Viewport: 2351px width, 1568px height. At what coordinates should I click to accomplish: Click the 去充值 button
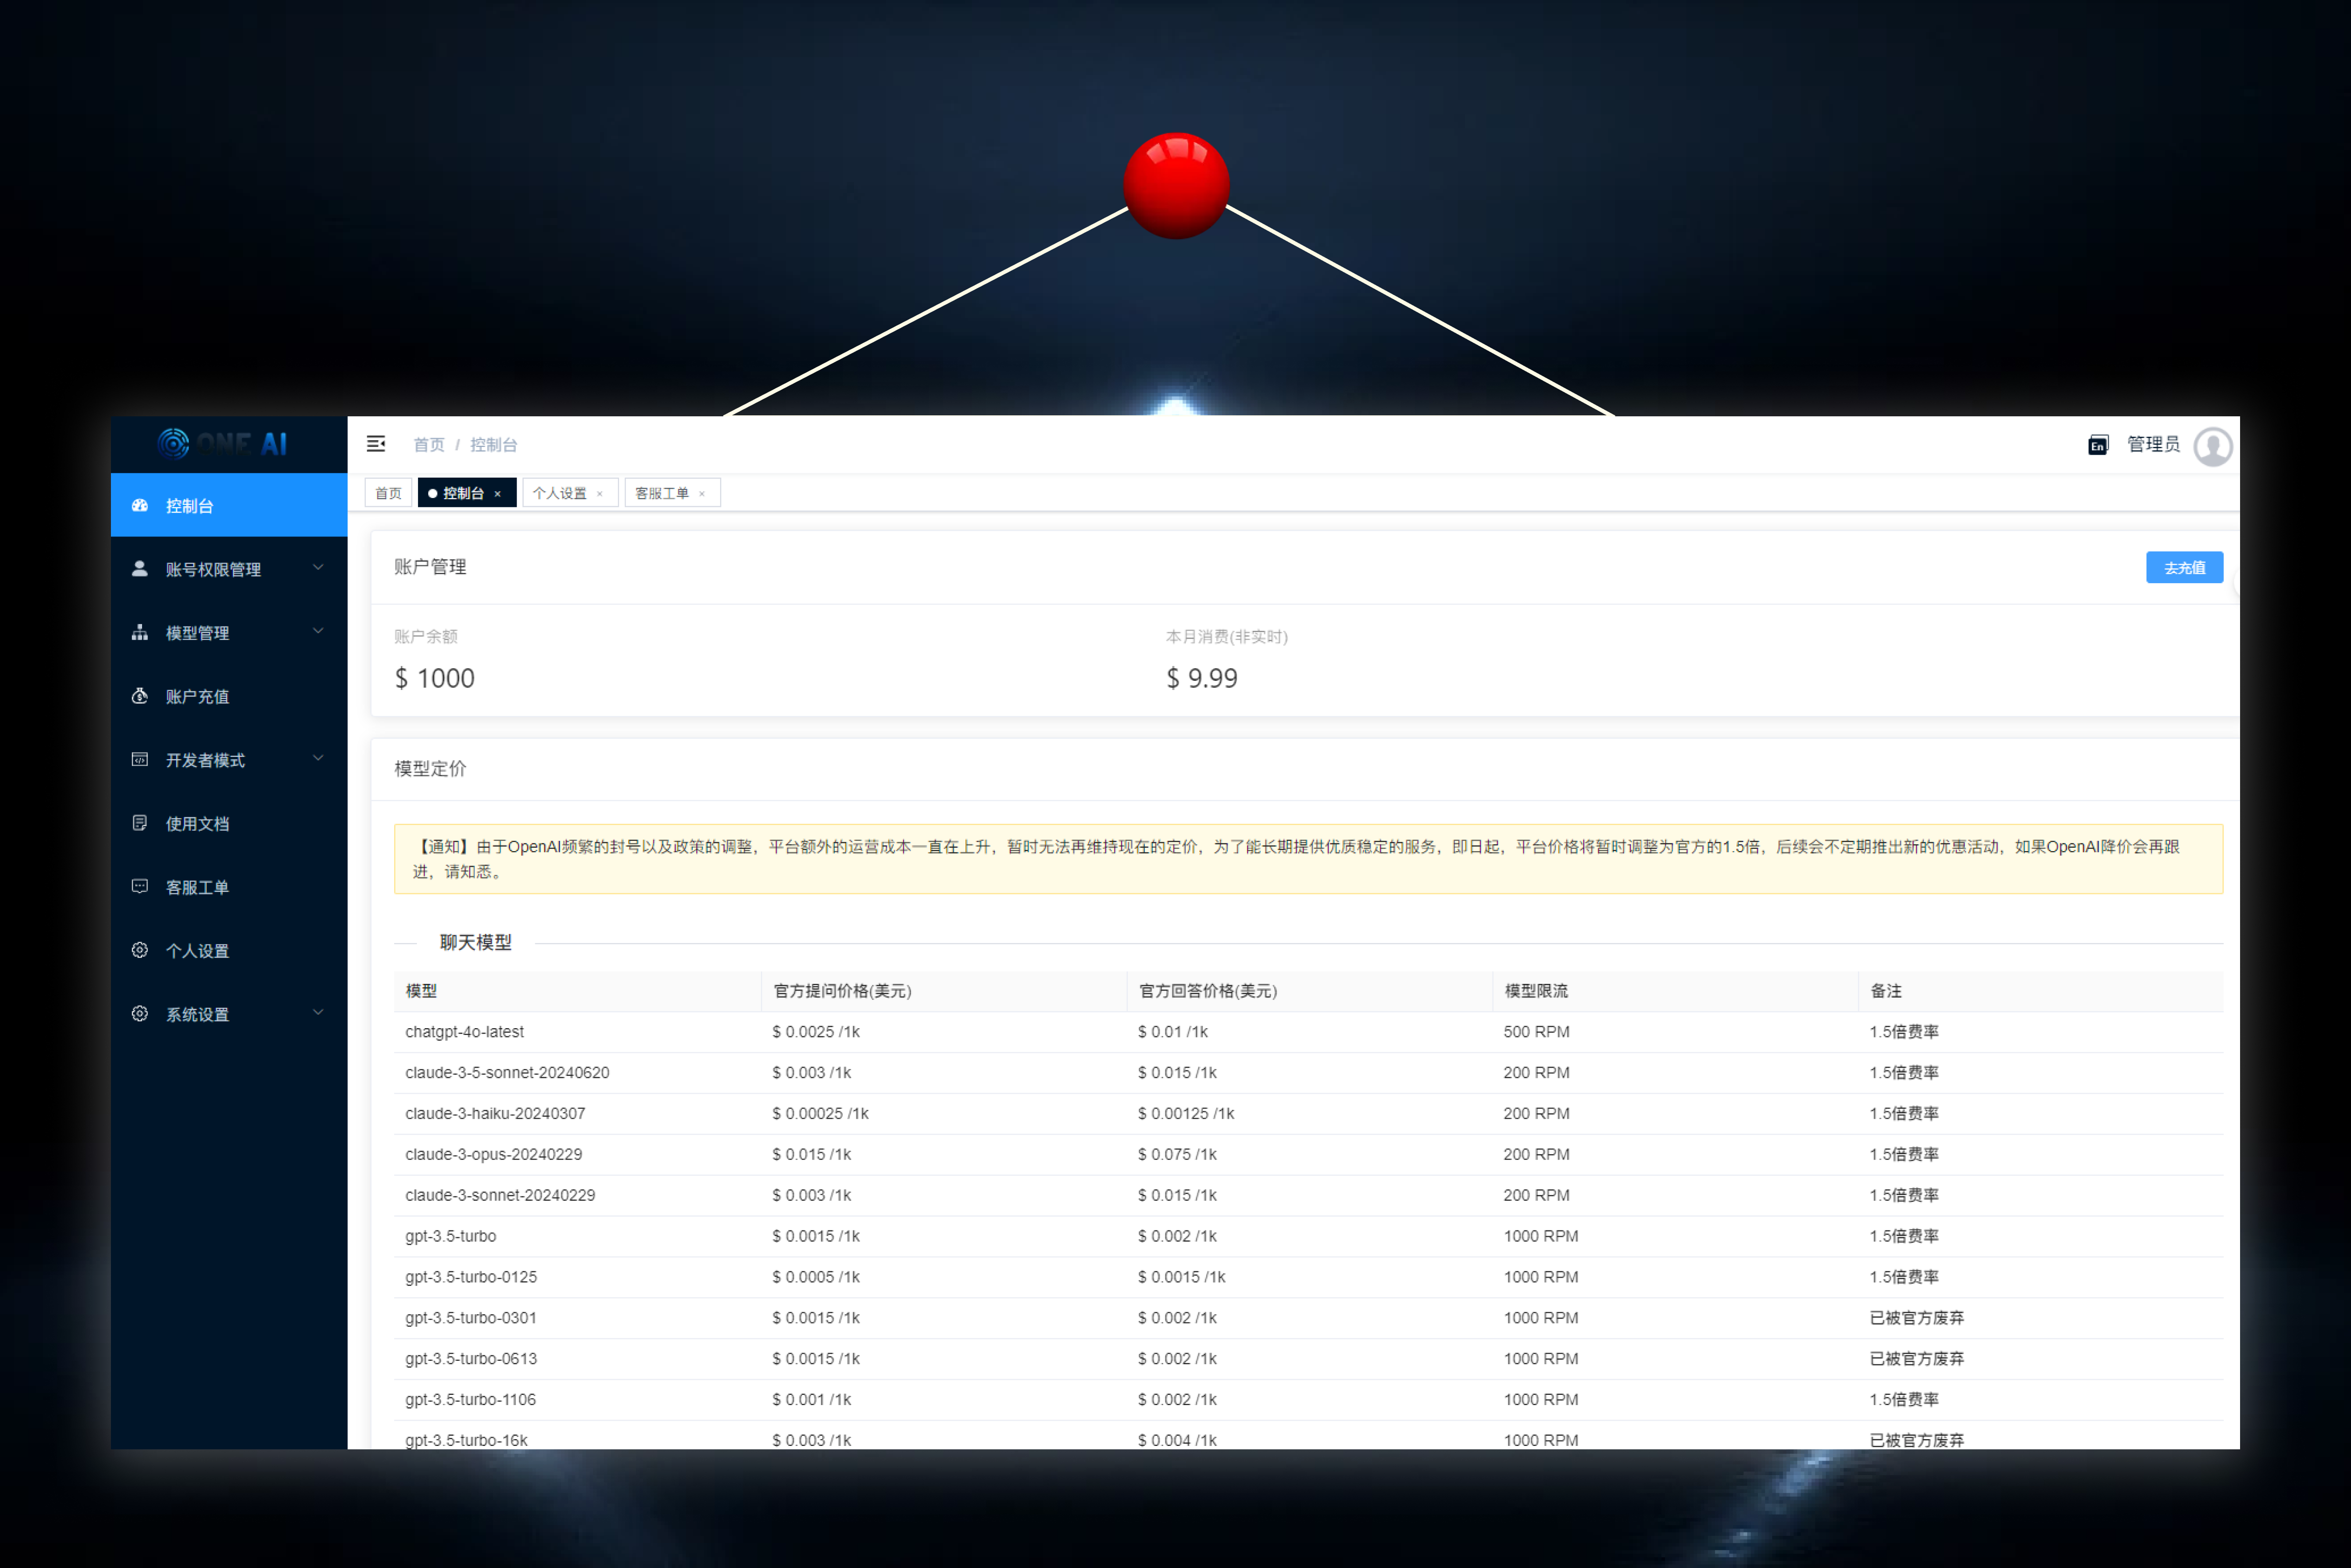(x=2184, y=568)
